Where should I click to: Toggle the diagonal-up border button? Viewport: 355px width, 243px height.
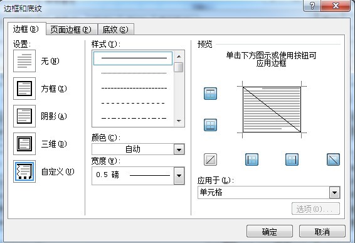coord(210,159)
